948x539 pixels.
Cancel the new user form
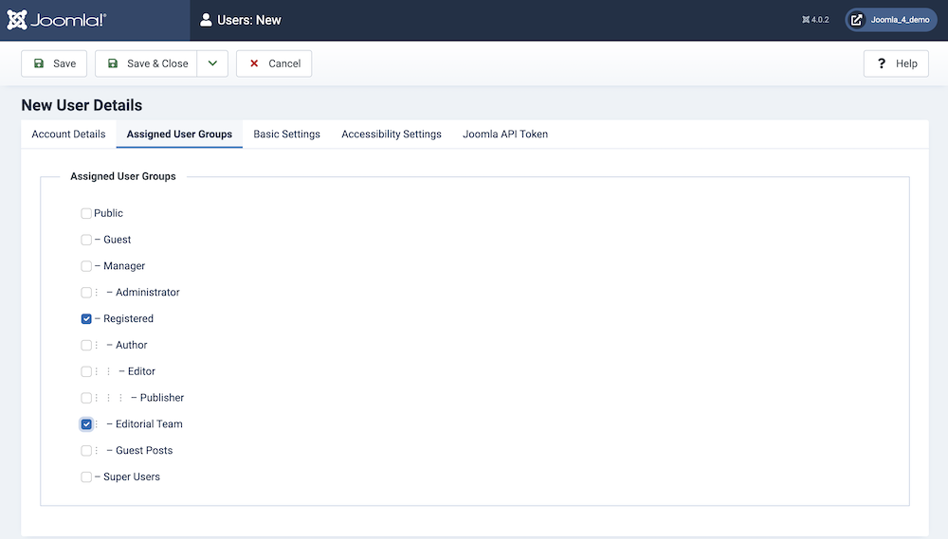pos(274,63)
